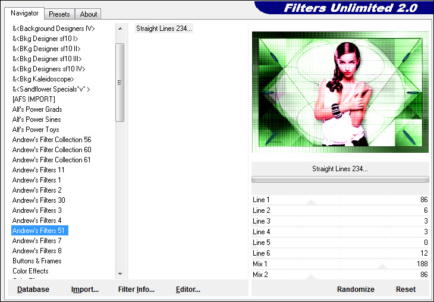Randomize the filter settings
434x302 pixels.
[356, 290]
